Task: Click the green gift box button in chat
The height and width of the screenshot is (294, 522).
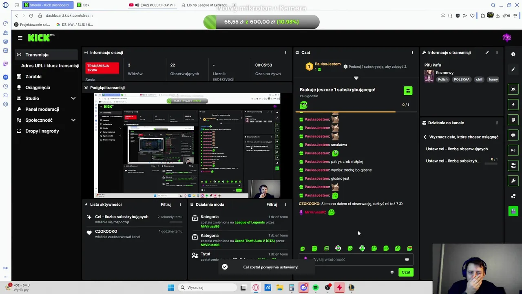Action: point(408,91)
